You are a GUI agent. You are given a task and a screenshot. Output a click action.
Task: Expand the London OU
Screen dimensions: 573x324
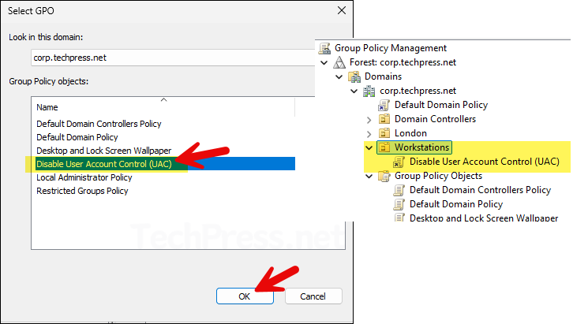point(369,134)
